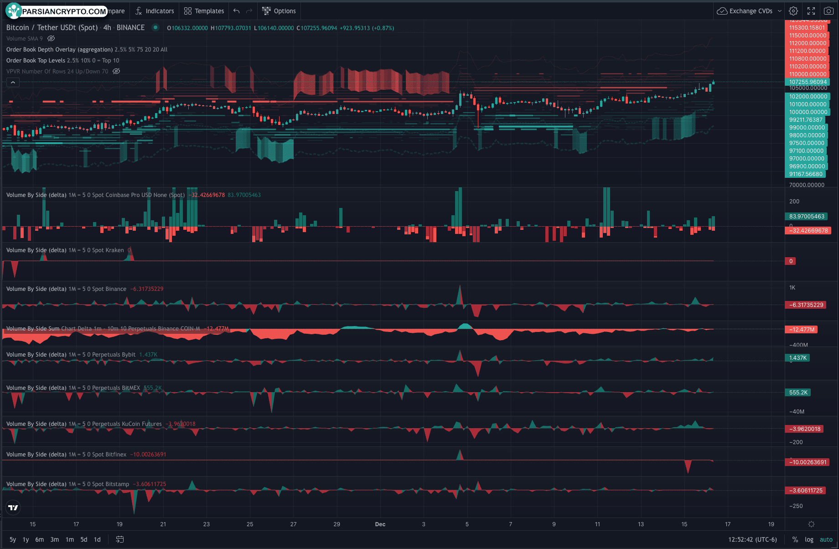Click the Bitcoin / Tether USDt symbol title

(52, 27)
